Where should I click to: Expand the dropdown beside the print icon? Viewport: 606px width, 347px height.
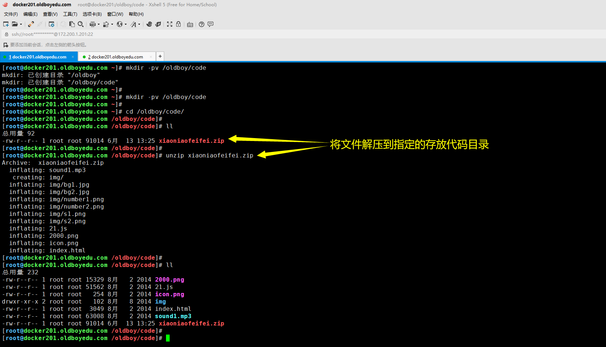click(98, 24)
